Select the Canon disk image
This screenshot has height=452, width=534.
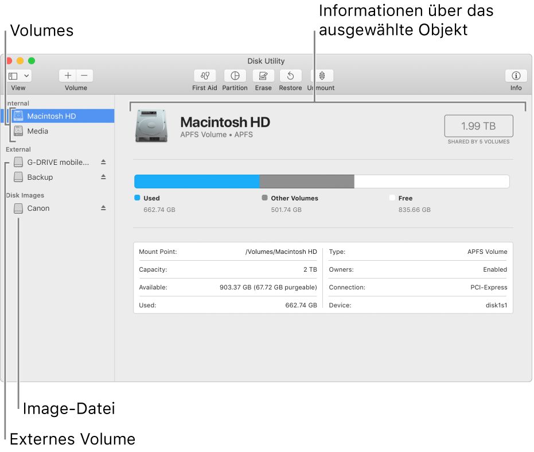click(x=57, y=208)
